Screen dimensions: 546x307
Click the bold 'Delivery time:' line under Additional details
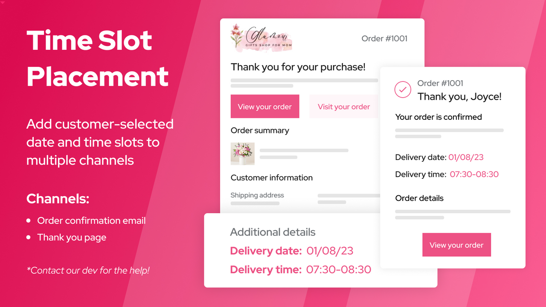300,269
